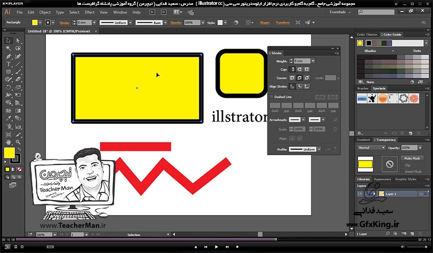Image resolution: width=433 pixels, height=253 pixels.
Task: Choose Miter Join corner option
Action: pyautogui.click(x=292, y=78)
